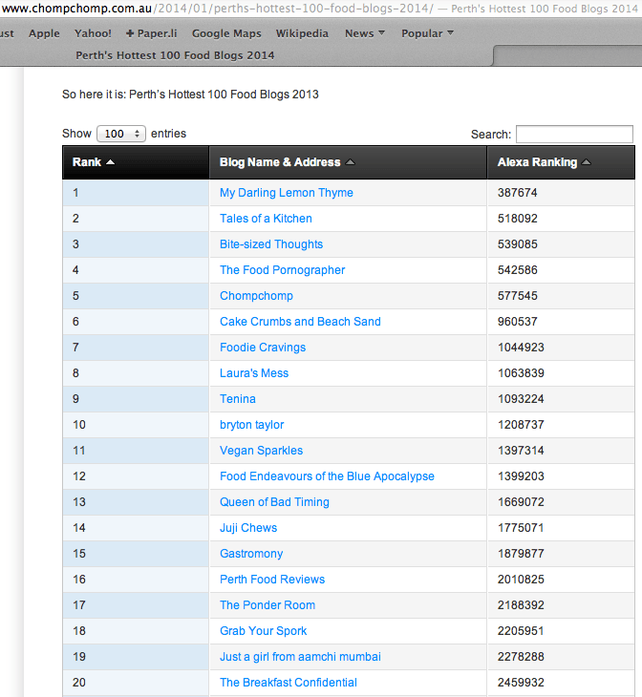Select Alexa ranking value 1208737
Image resolution: width=642 pixels, height=697 pixels.
[x=521, y=425]
